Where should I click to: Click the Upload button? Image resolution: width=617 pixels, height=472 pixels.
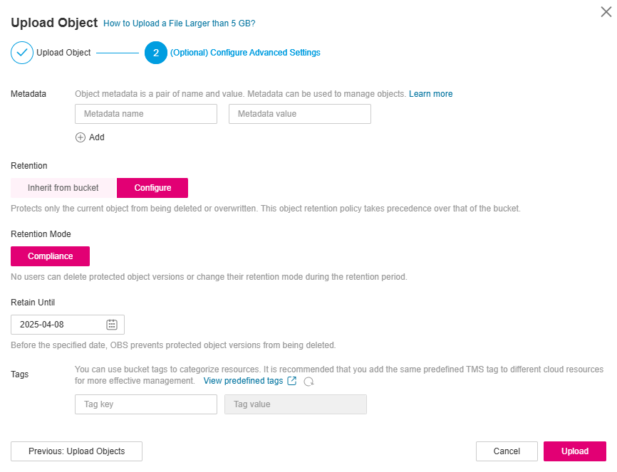tap(575, 451)
